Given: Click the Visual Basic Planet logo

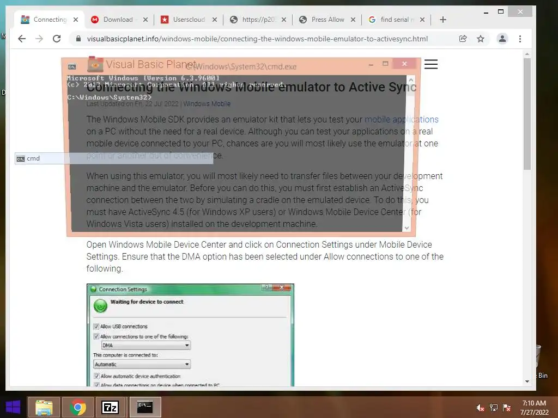Looking at the screenshot, I should (142, 64).
